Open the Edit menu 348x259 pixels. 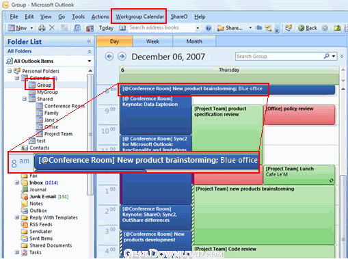[29, 16]
